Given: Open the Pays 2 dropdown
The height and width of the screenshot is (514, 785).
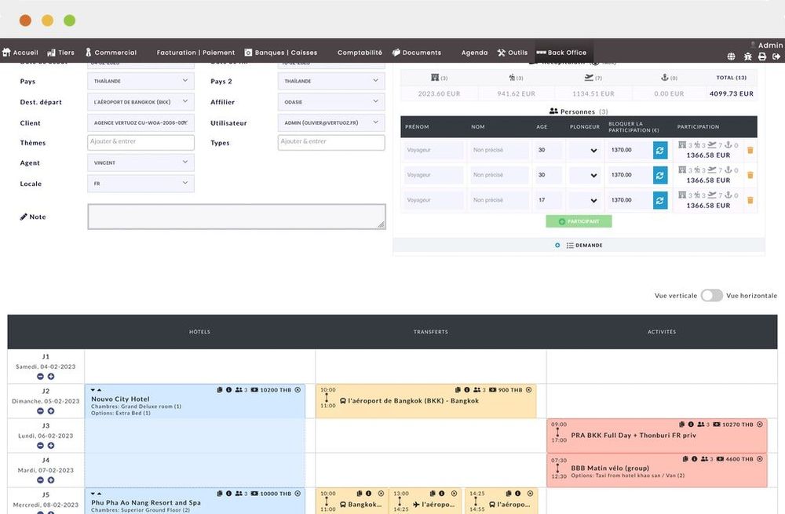Looking at the screenshot, I should pyautogui.click(x=331, y=81).
